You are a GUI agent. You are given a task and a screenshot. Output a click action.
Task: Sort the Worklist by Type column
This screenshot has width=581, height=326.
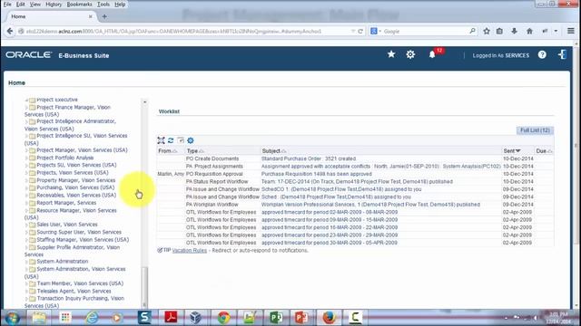(195, 151)
